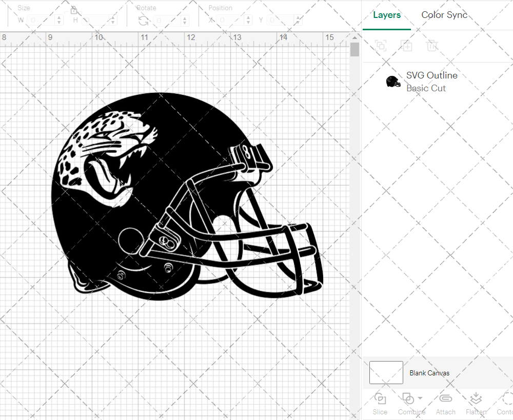
Task: Select the SVG Outline Basic Cut layer
Action: 432,82
